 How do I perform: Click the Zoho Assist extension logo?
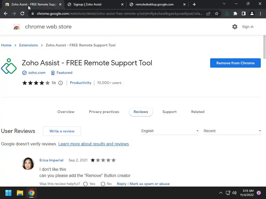pos(9,66)
